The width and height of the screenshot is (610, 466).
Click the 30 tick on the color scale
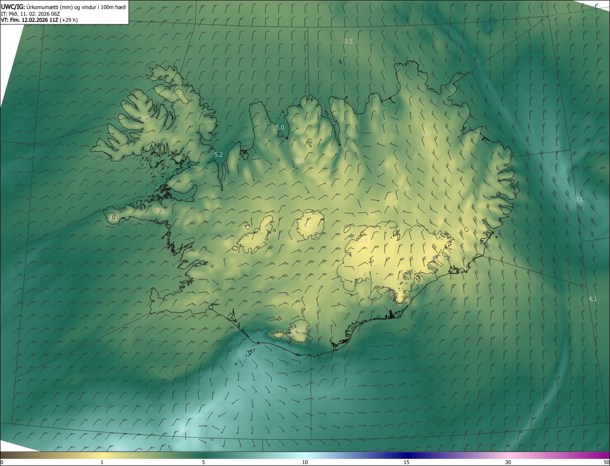(508, 462)
